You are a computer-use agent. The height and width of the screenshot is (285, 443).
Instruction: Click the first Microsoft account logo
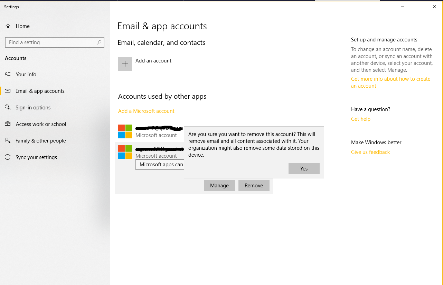125,131
